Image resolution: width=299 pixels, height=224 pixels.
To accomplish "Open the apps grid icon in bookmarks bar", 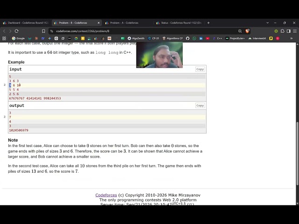I will (4, 38).
